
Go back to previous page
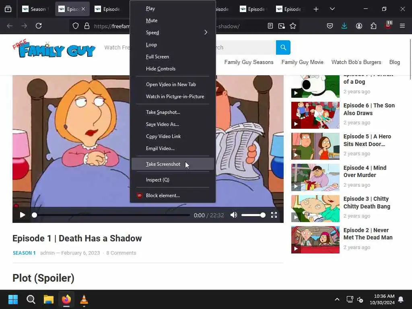[10, 26]
